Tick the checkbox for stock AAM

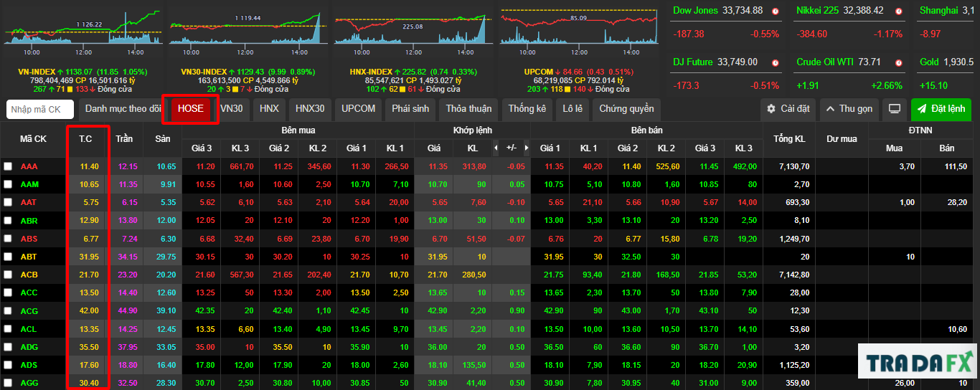tap(8, 184)
